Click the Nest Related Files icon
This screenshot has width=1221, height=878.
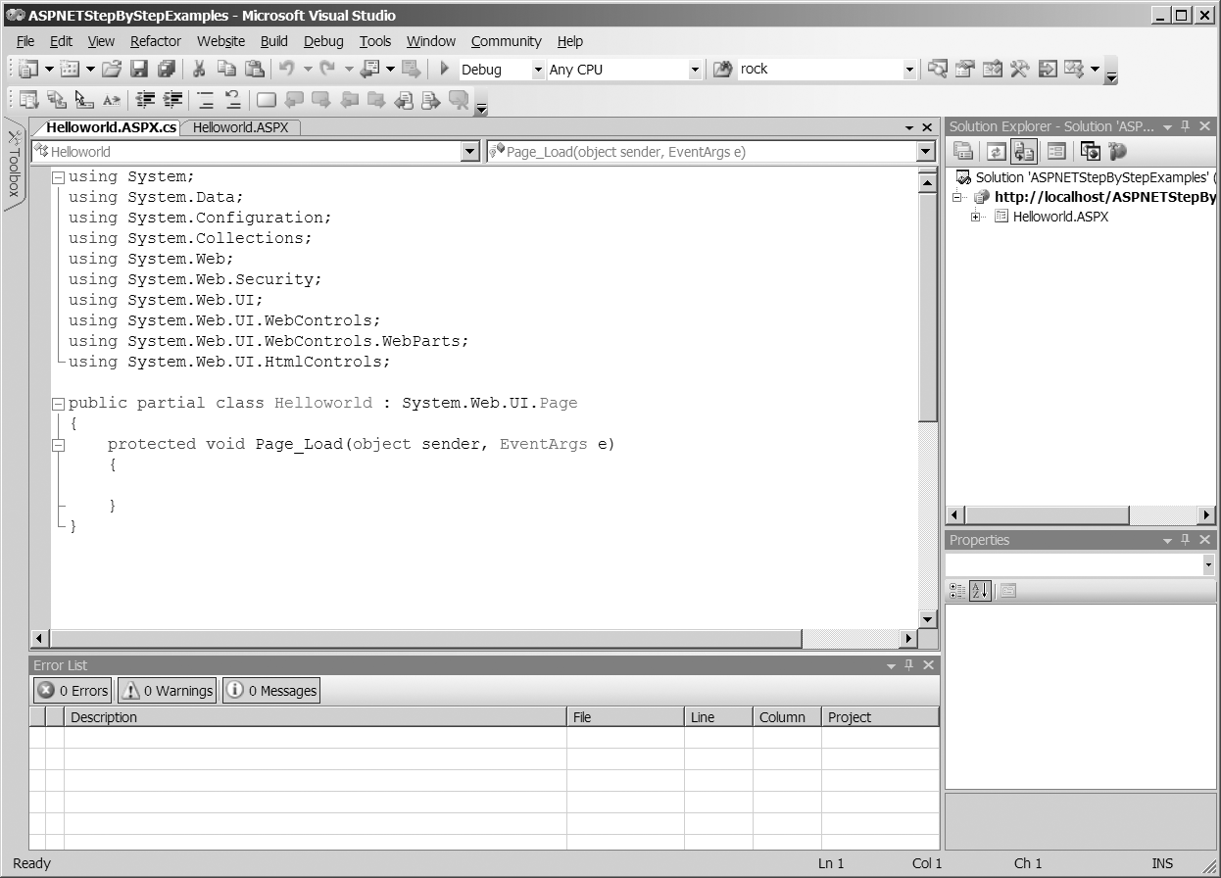pyautogui.click(x=1024, y=151)
